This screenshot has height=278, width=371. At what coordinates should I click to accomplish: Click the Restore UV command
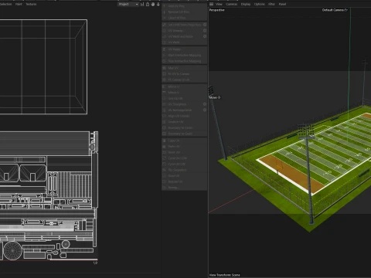[175, 181]
